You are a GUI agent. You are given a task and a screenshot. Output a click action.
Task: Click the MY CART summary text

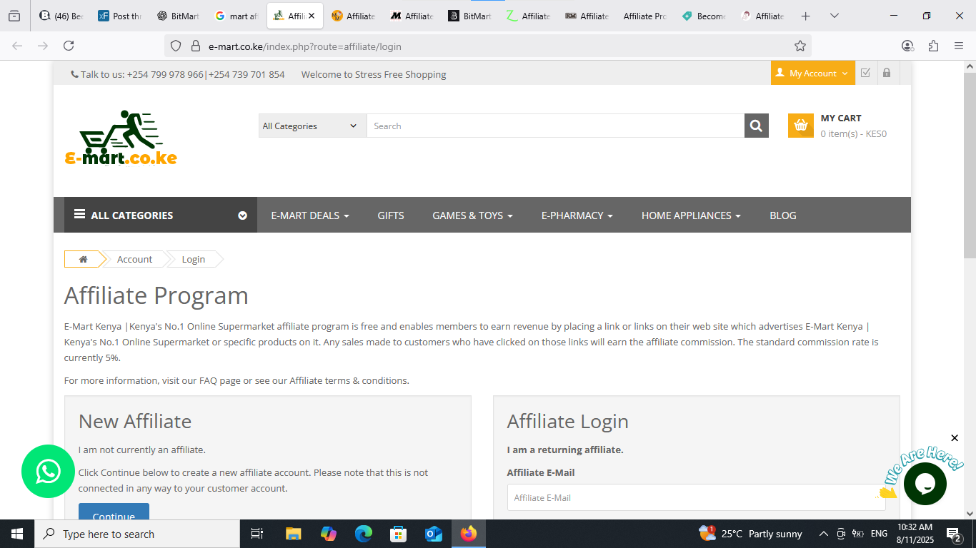854,126
